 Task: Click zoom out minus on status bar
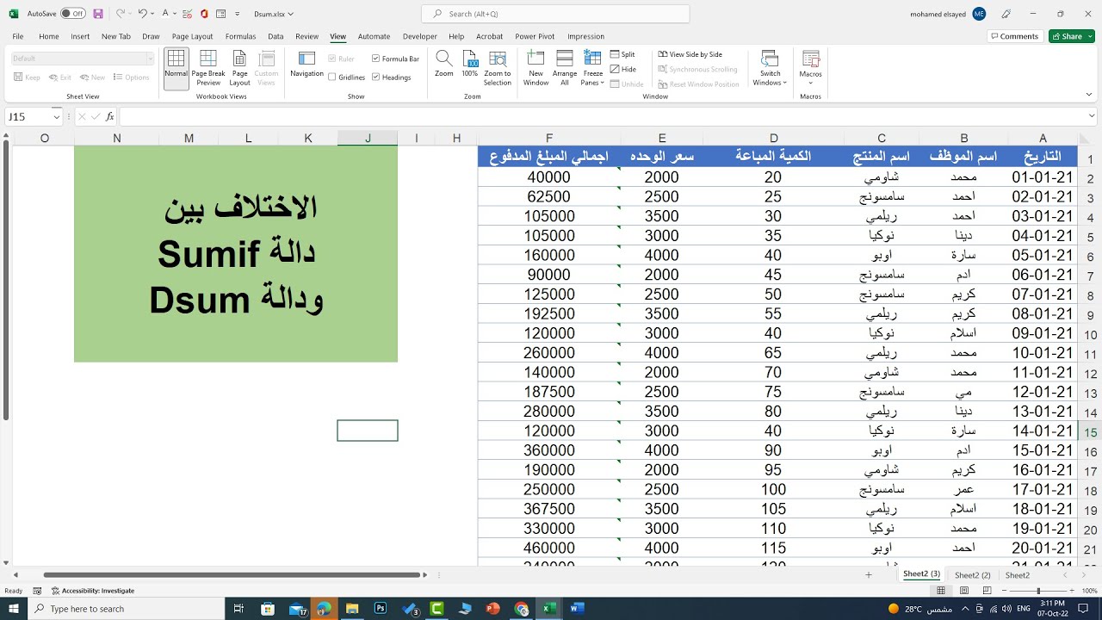(x=1004, y=591)
